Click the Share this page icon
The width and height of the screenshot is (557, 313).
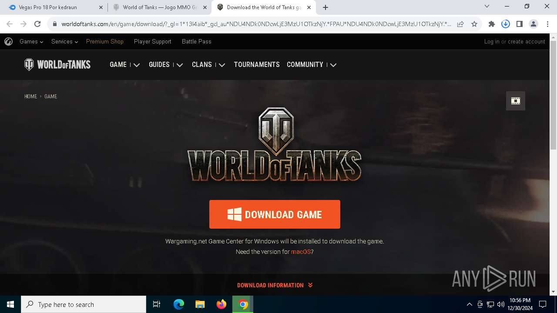[460, 24]
